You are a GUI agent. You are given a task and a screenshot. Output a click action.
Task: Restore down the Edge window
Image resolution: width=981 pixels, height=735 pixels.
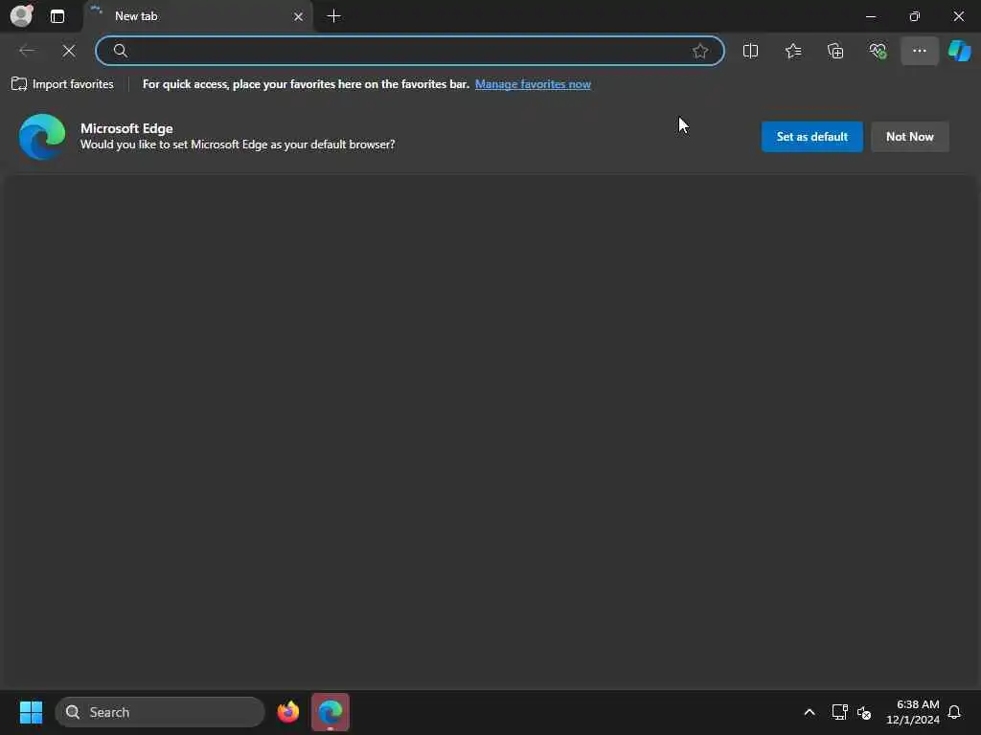click(914, 16)
